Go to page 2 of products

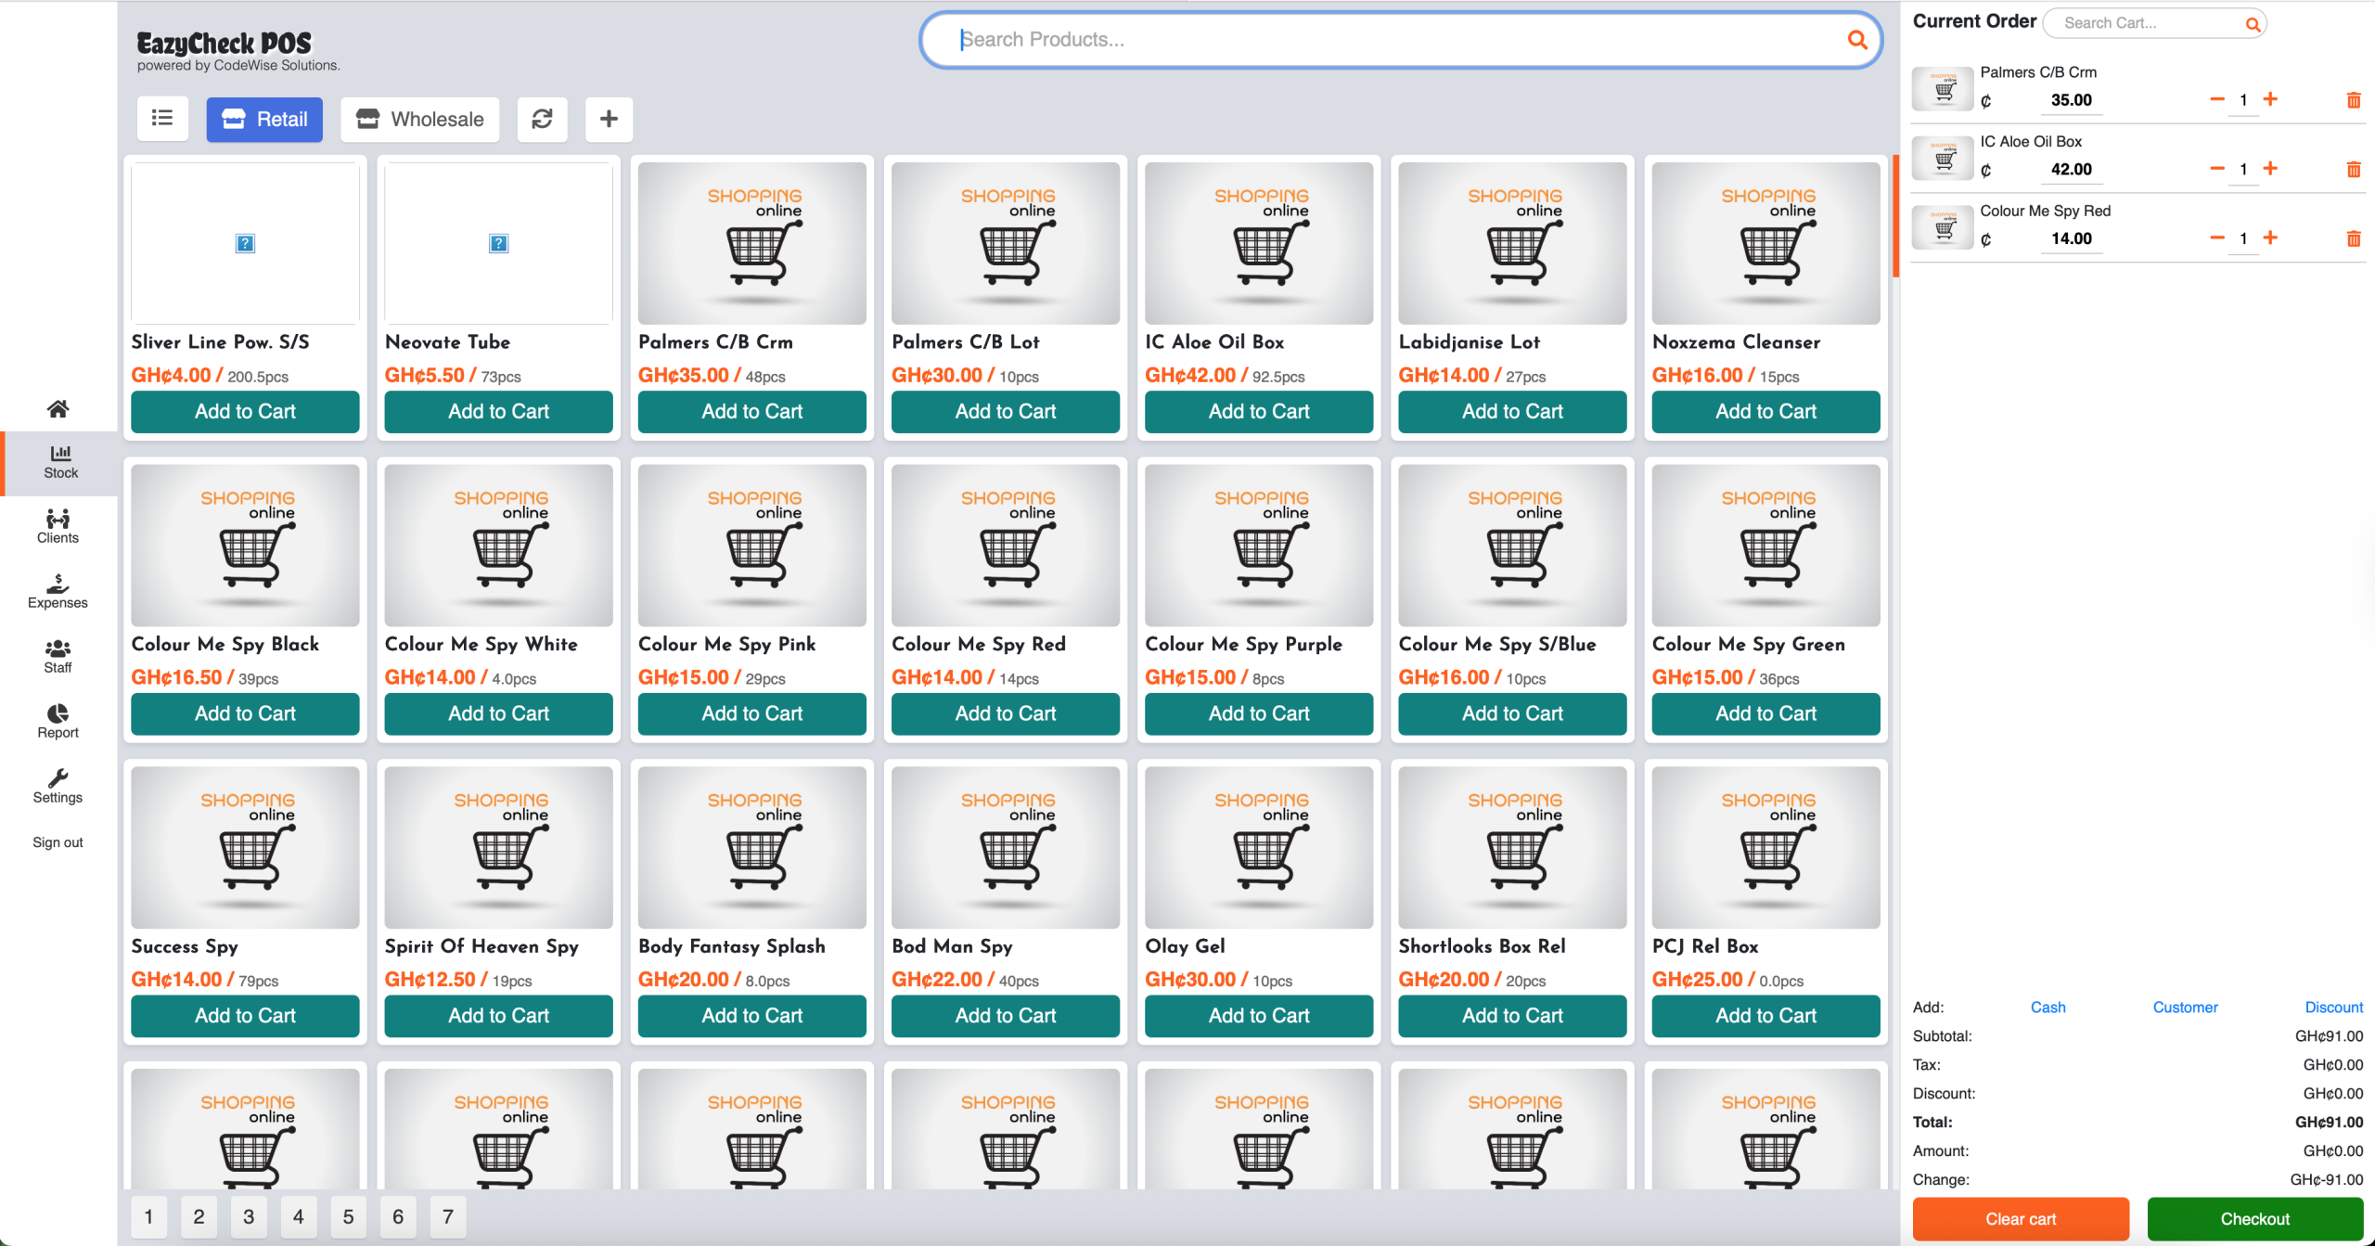[x=199, y=1216]
